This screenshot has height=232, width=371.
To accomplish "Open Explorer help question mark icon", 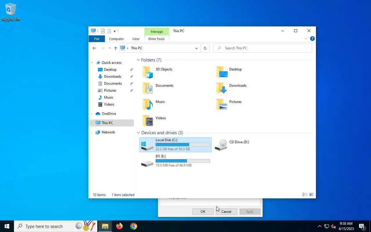I will (x=312, y=39).
